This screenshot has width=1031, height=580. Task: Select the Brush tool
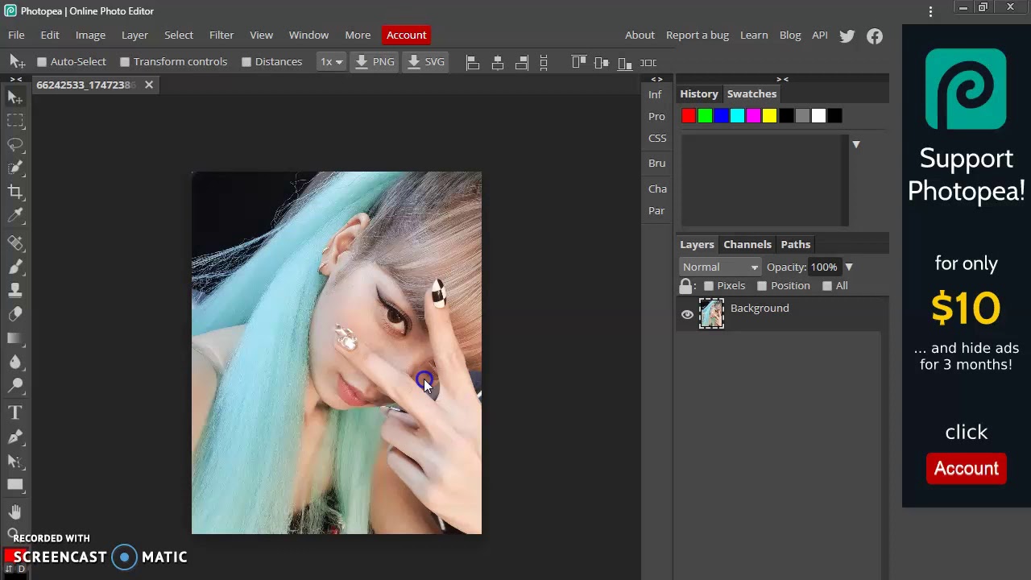15,267
